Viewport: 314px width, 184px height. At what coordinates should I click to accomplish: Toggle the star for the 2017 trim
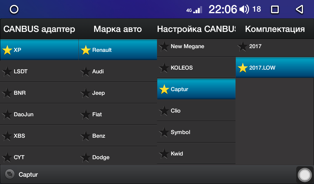(243, 47)
